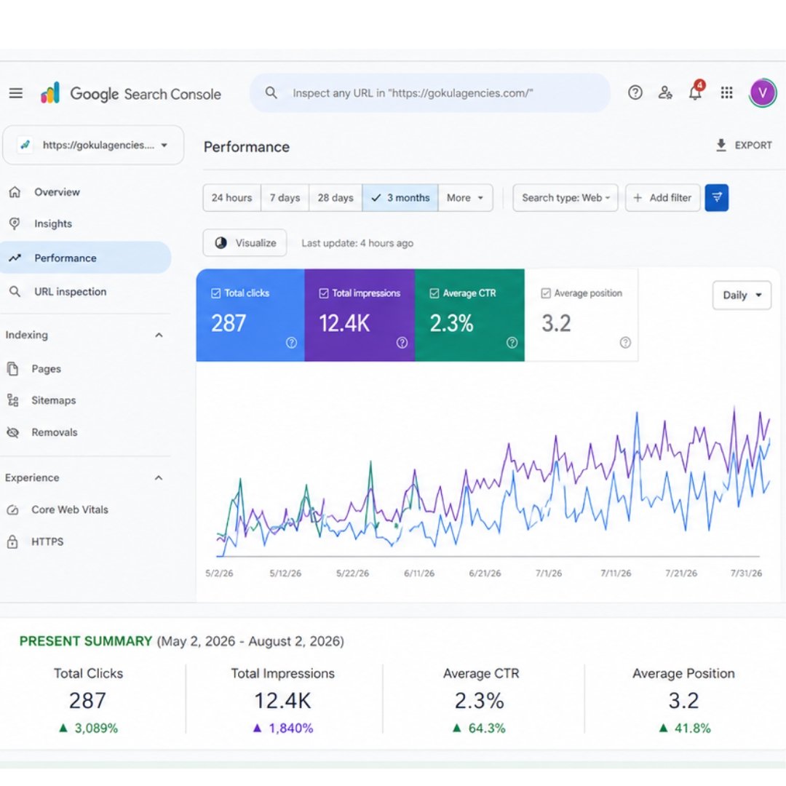Click the 3.2 value in the Average position card
786x786 pixels.
point(556,323)
